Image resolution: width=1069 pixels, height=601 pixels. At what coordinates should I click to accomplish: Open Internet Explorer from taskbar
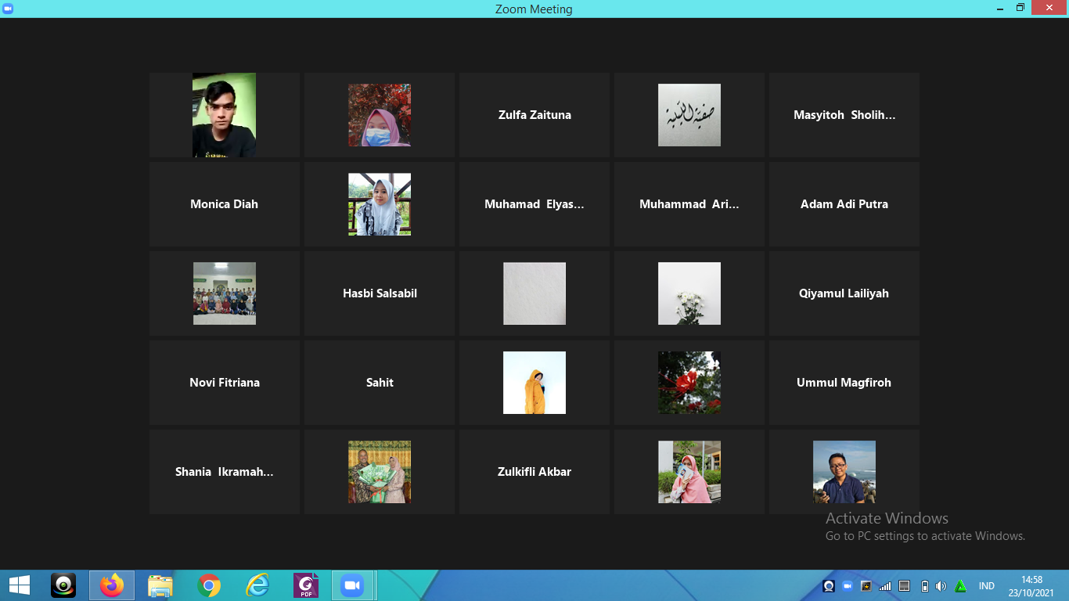tap(257, 585)
